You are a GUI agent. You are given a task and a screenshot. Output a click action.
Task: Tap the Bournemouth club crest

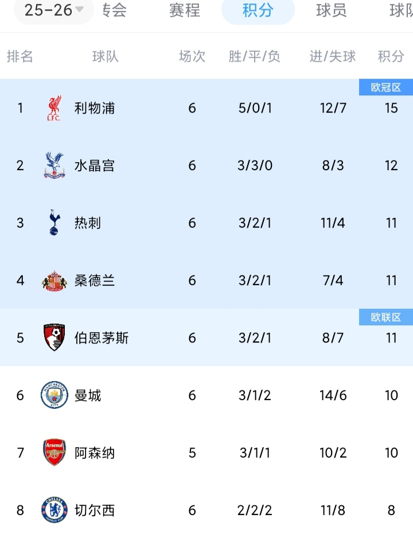[x=54, y=338]
